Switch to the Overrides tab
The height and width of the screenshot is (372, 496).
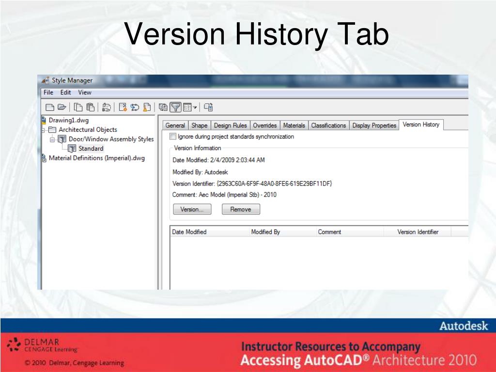point(265,125)
